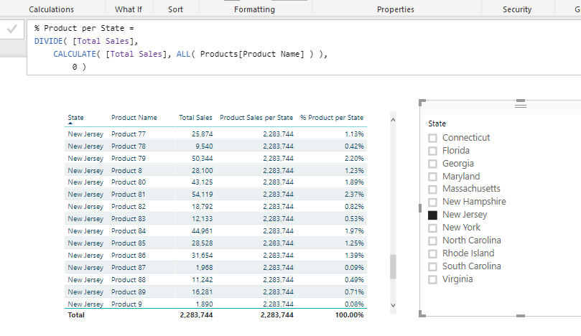Select the Product 8 cell
Image resolution: width=581 pixels, height=336 pixels.
click(126, 170)
